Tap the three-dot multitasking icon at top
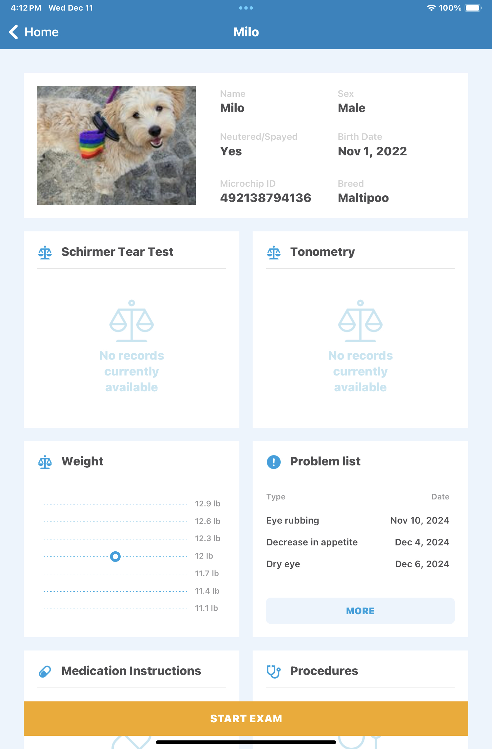The height and width of the screenshot is (749, 492). coord(246,8)
